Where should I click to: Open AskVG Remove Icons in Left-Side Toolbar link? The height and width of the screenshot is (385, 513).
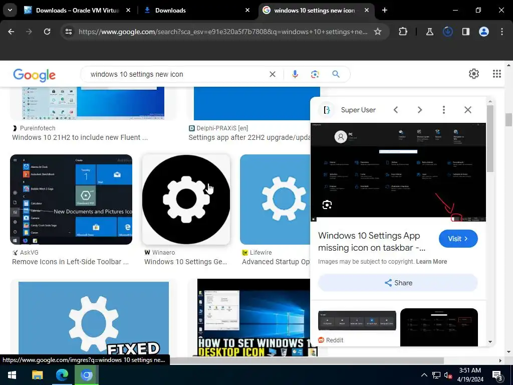coord(70,262)
